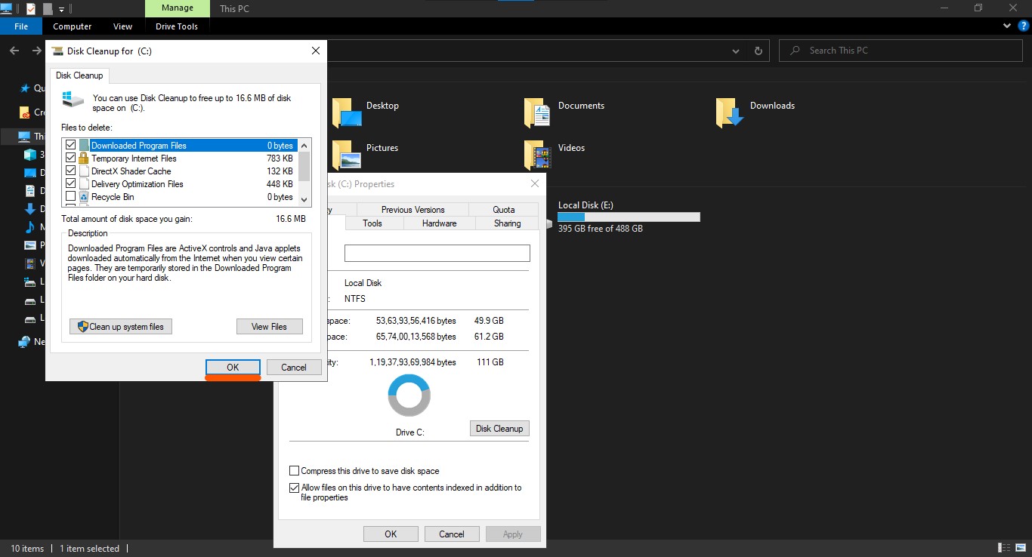
Task: Switch to Previous Versions tab in Properties
Action: pos(412,210)
